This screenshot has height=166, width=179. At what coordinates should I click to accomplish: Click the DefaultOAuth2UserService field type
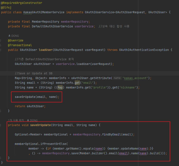[52, 26]
